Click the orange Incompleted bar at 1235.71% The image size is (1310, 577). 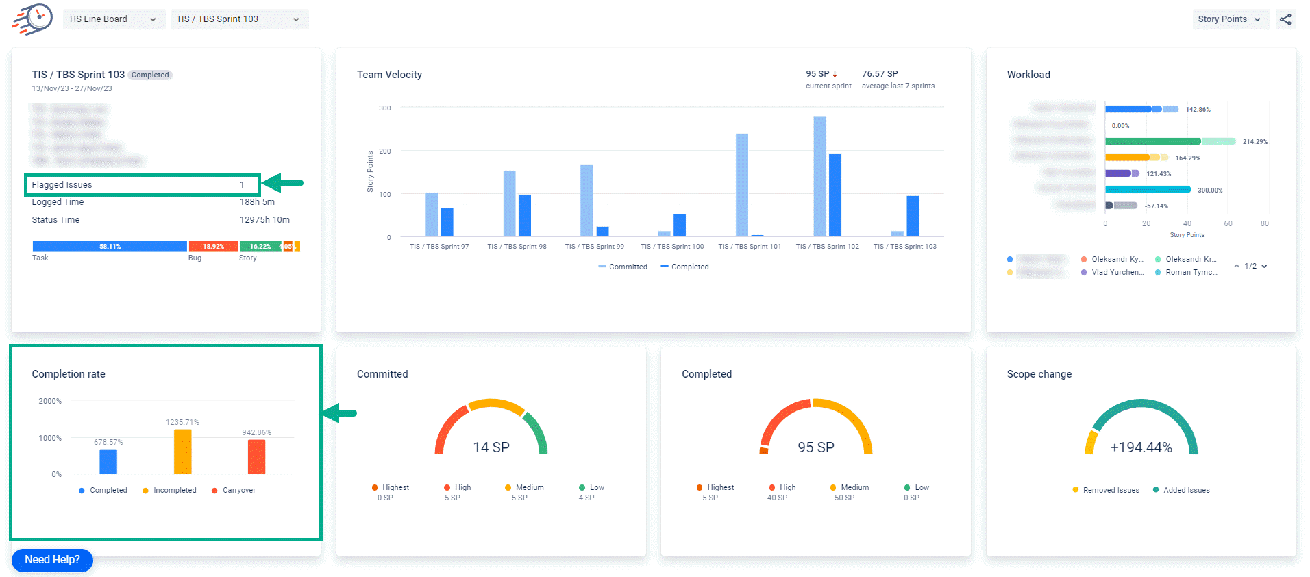[x=183, y=452]
